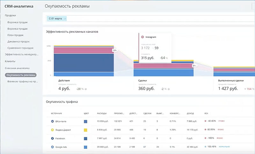Click the '360 руб.' value under Сделки
255x154 pixels.
click(x=146, y=89)
